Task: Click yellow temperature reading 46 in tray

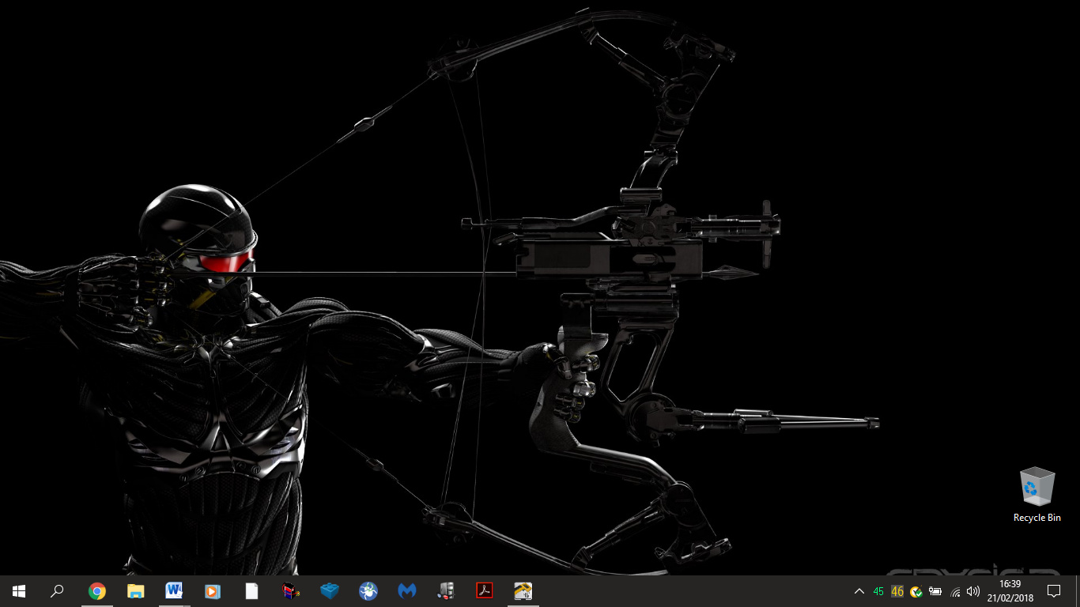Action: click(897, 591)
